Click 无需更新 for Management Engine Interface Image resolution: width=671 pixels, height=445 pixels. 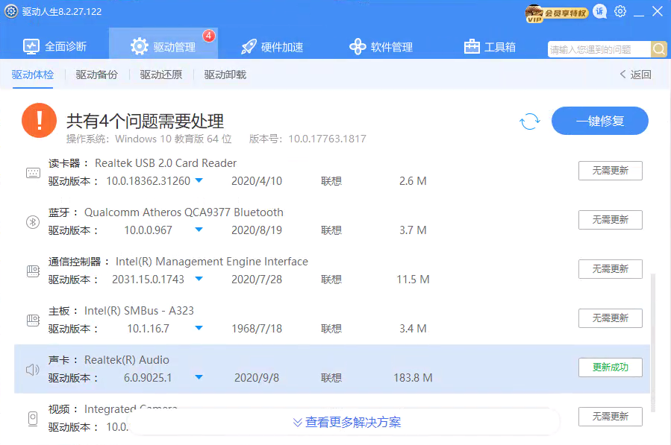pos(611,269)
